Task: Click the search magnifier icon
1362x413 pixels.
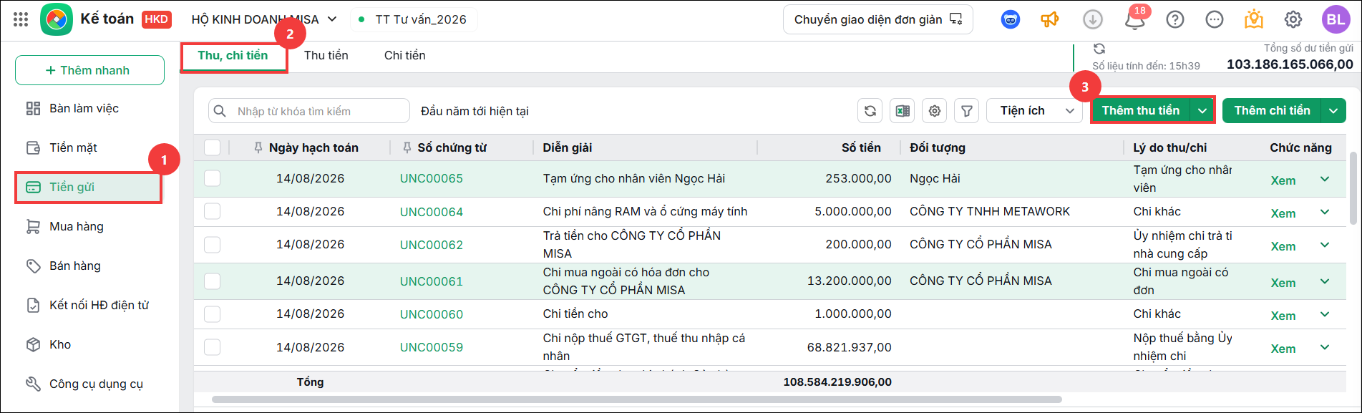Action: coord(220,111)
